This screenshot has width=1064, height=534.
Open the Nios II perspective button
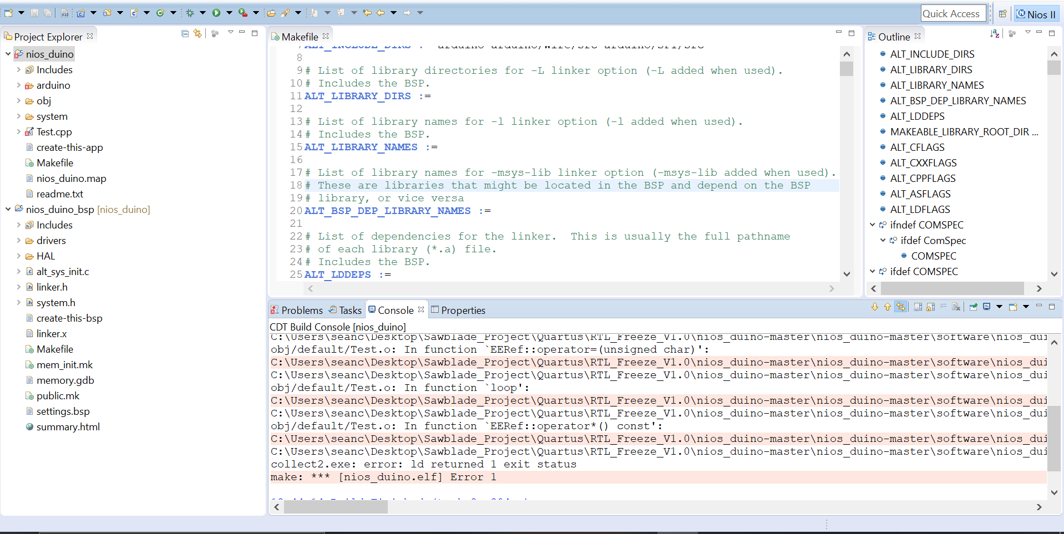point(1035,13)
